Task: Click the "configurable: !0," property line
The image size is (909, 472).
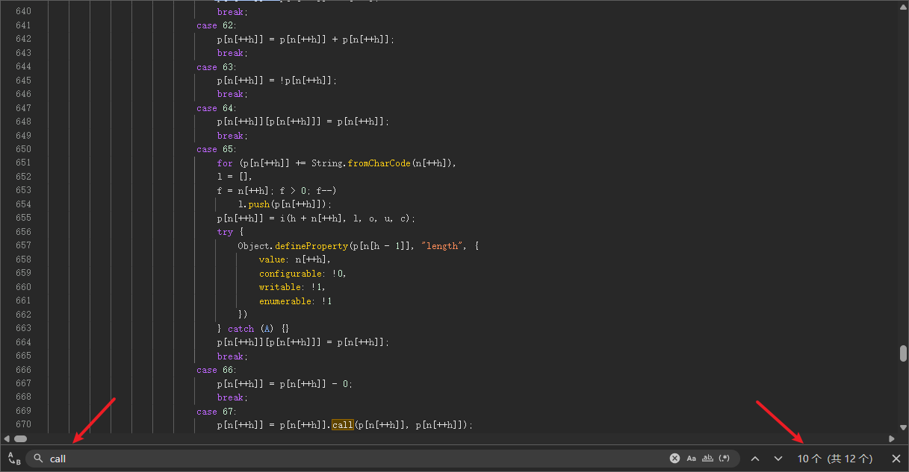Action: click(303, 273)
